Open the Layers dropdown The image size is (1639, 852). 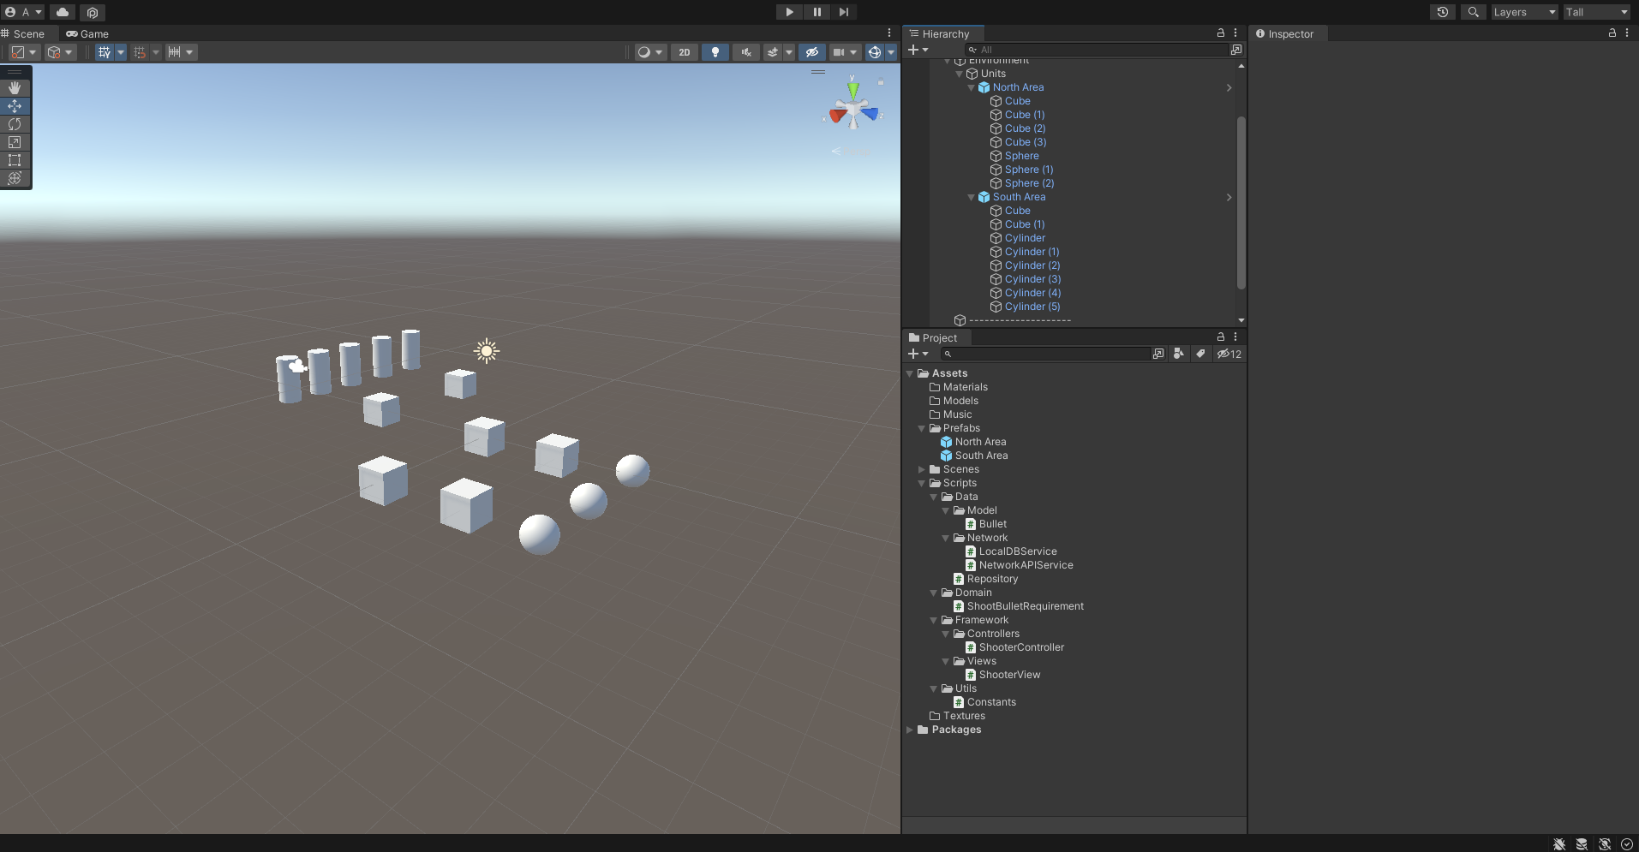tap(1524, 12)
